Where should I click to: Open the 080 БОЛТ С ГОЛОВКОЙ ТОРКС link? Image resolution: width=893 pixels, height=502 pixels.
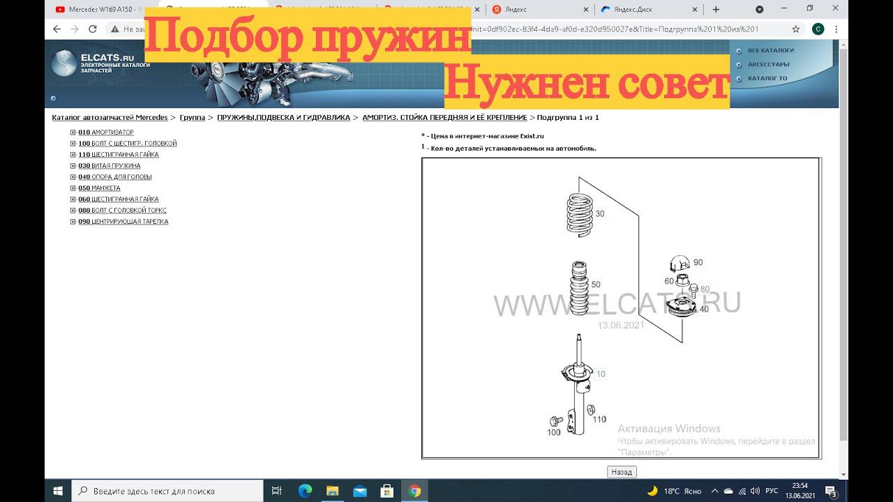(x=123, y=211)
